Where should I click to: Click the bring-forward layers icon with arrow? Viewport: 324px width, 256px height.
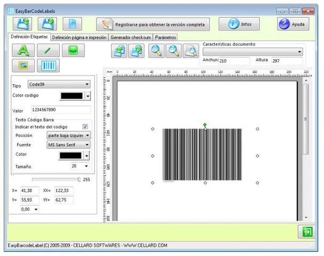[x=119, y=51]
